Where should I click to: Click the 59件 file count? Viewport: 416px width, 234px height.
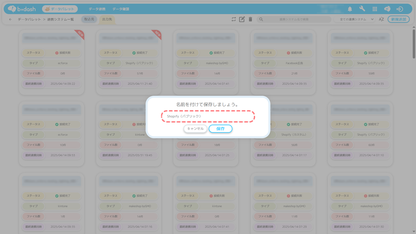coord(371,73)
